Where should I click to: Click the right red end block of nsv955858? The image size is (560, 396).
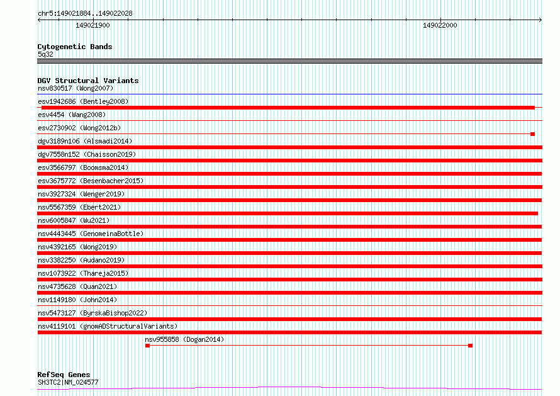471,346
